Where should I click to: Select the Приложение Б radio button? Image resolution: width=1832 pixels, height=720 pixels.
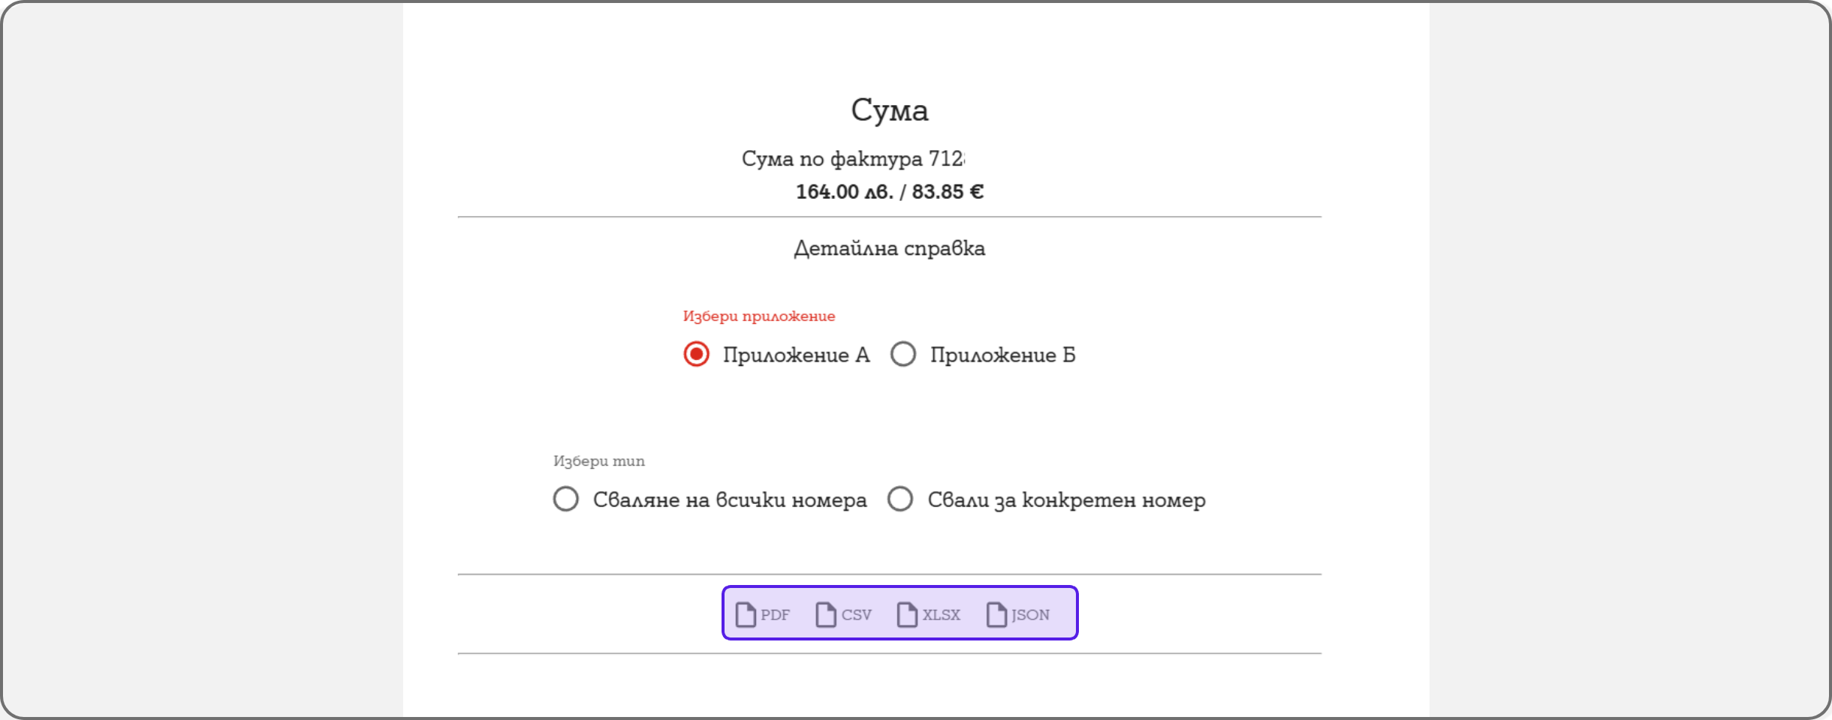pos(903,354)
